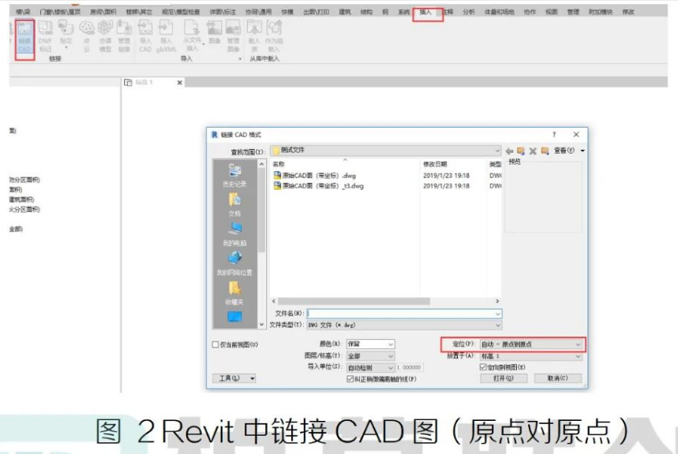Click the desktop icon in places bar

234,318
